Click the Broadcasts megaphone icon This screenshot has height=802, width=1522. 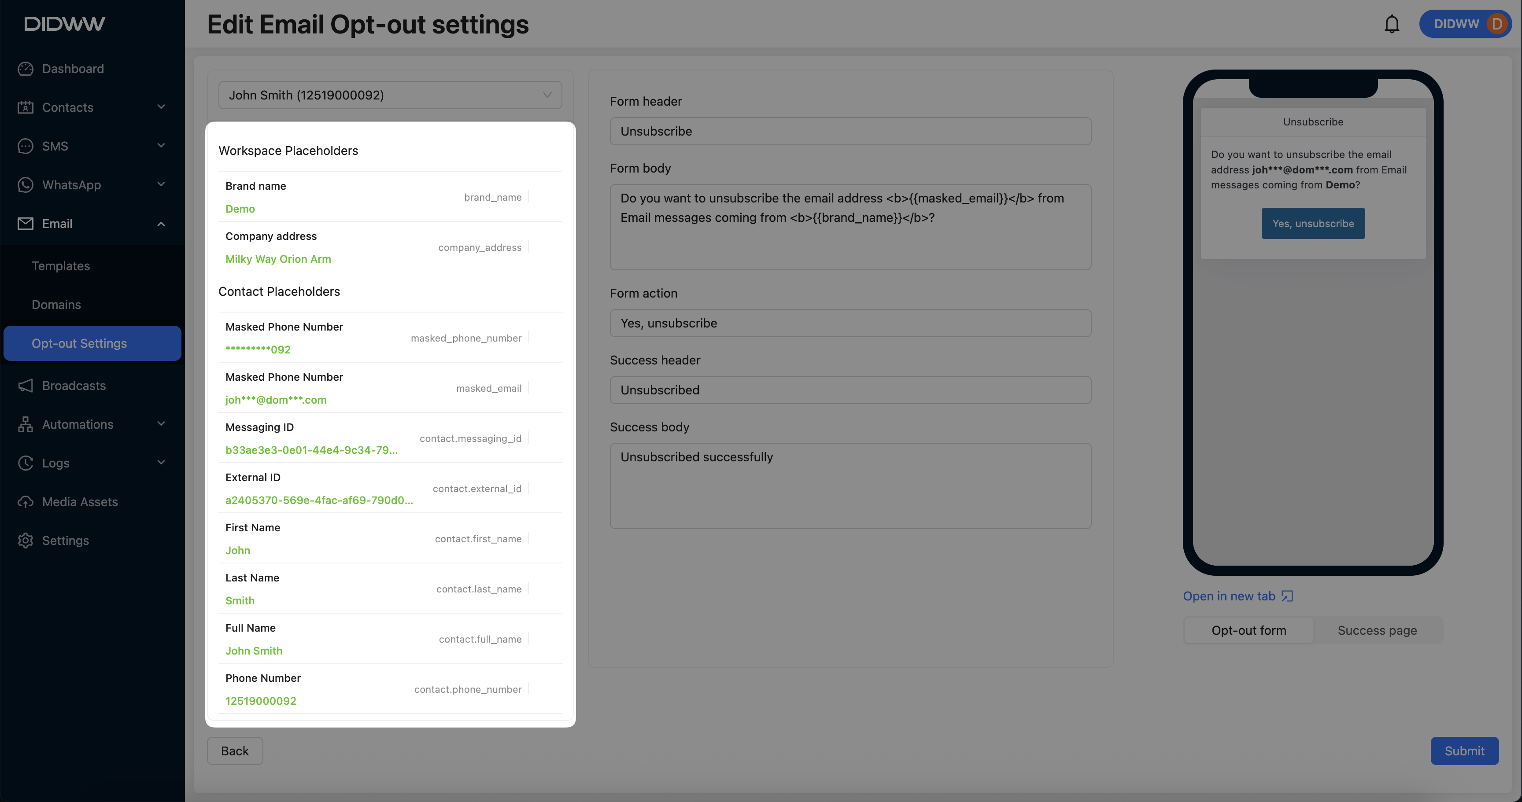tap(26, 386)
